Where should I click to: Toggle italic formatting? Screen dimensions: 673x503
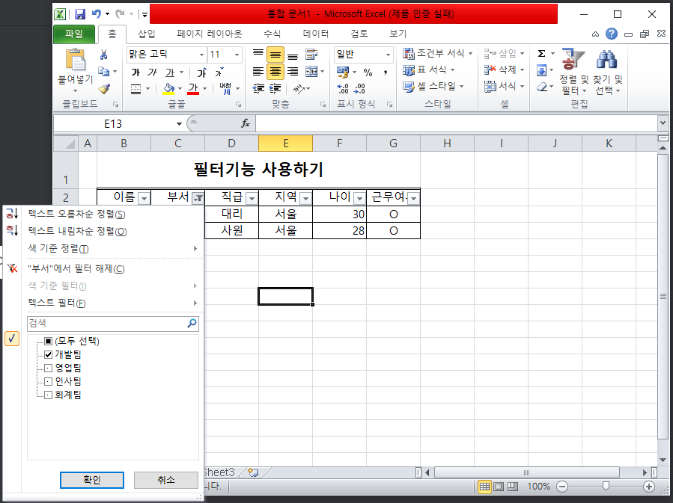click(152, 72)
